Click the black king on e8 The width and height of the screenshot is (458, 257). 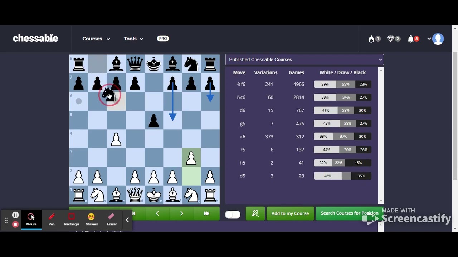tap(154, 64)
